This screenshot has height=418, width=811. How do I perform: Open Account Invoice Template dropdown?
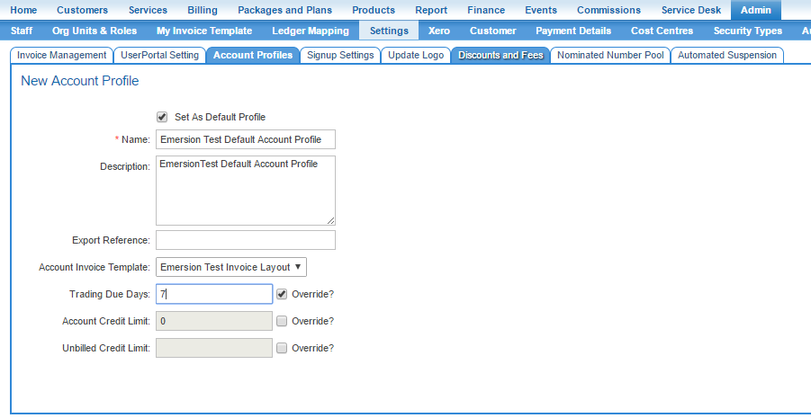pyautogui.click(x=231, y=267)
